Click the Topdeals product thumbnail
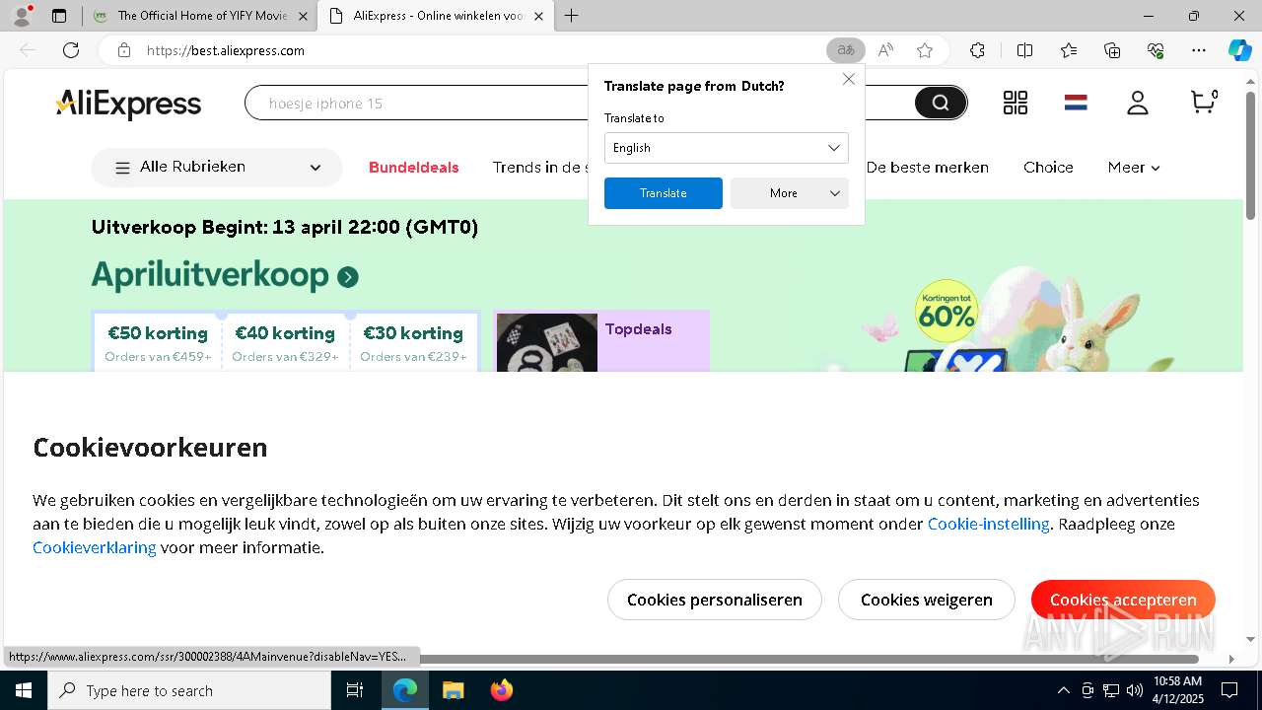Screen dimensions: 1262x710 pyautogui.click(x=546, y=343)
